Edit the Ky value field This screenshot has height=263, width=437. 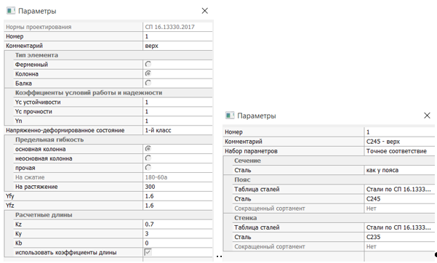tap(177, 233)
